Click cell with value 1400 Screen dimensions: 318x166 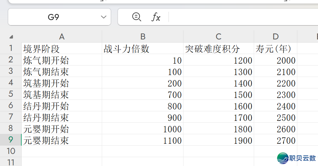pos(218,82)
